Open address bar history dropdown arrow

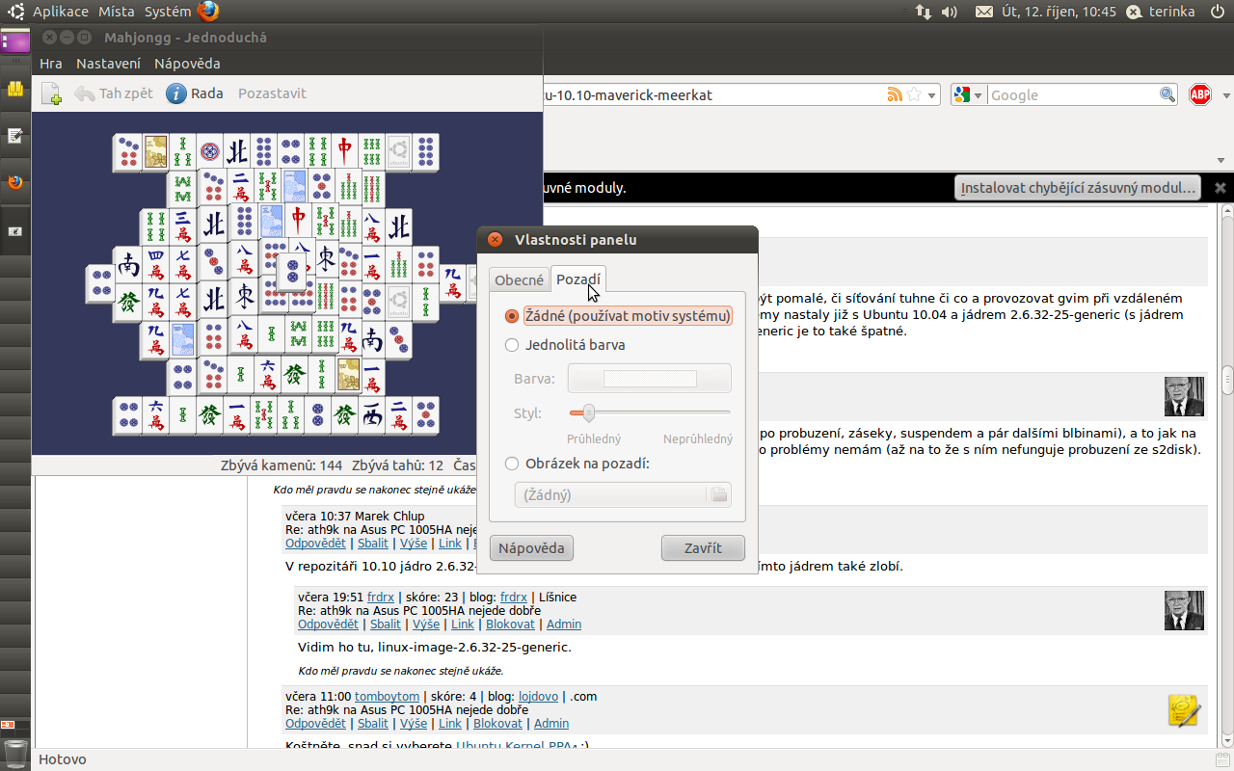click(x=933, y=95)
